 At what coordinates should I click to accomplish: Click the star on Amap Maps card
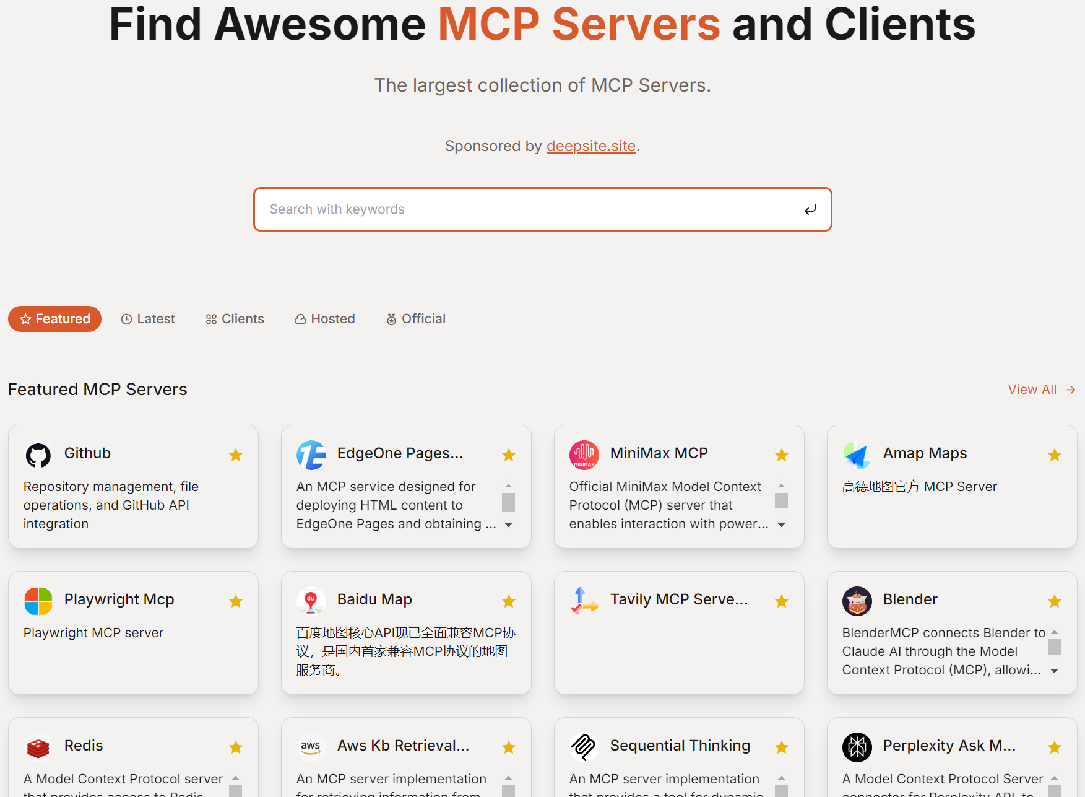coord(1055,456)
